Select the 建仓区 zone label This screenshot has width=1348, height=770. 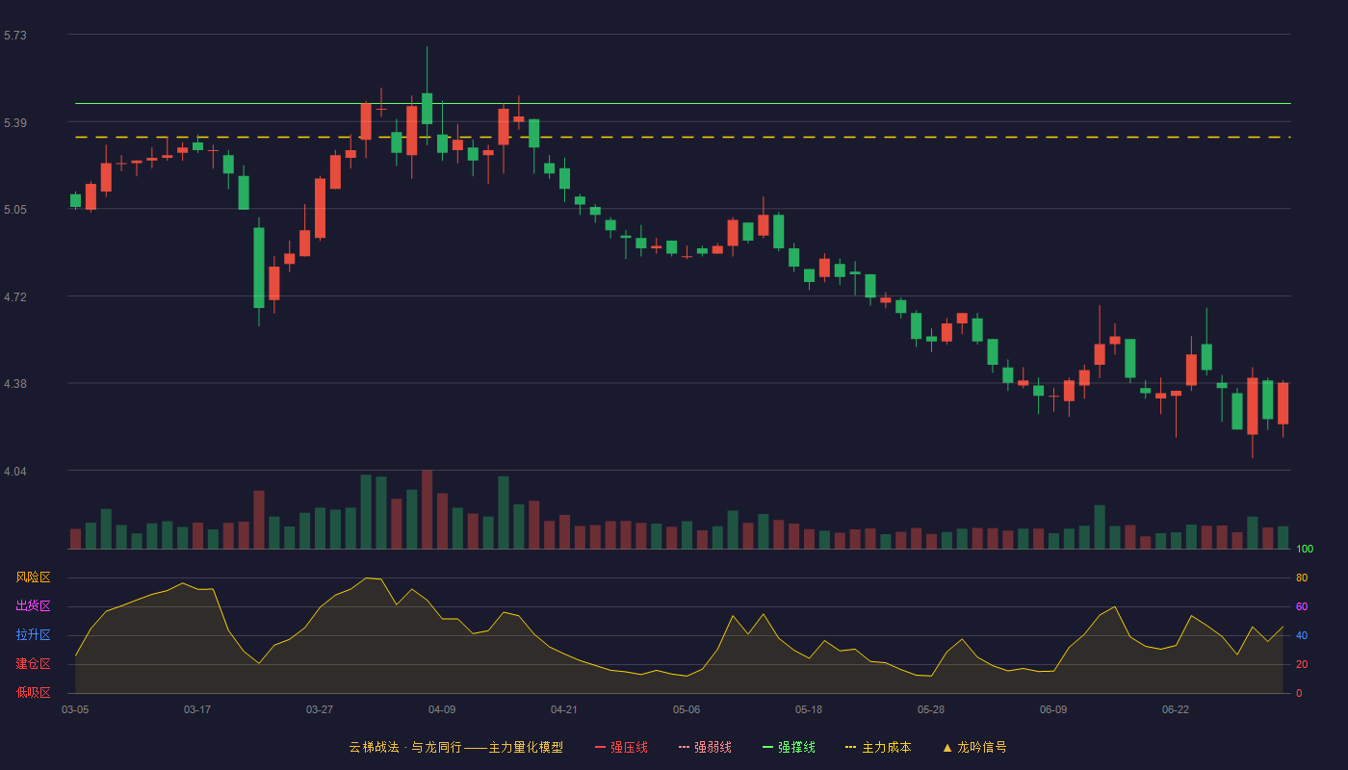(x=33, y=664)
